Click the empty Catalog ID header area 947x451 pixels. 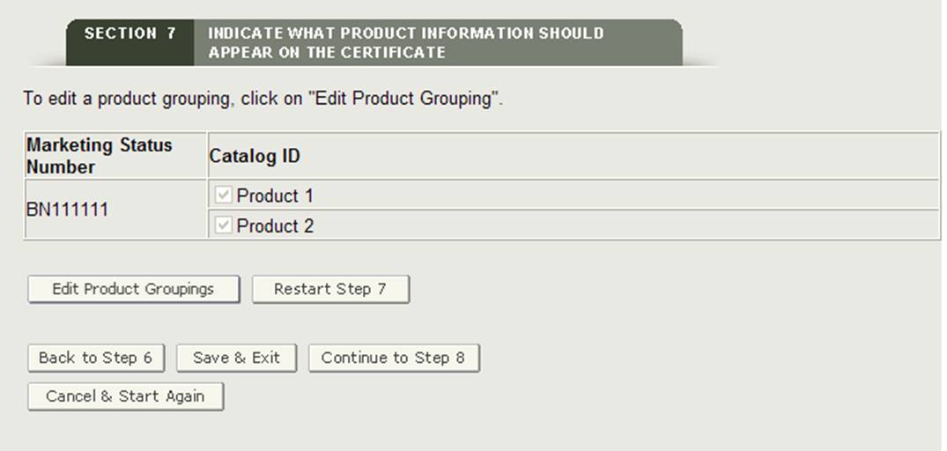617,156
